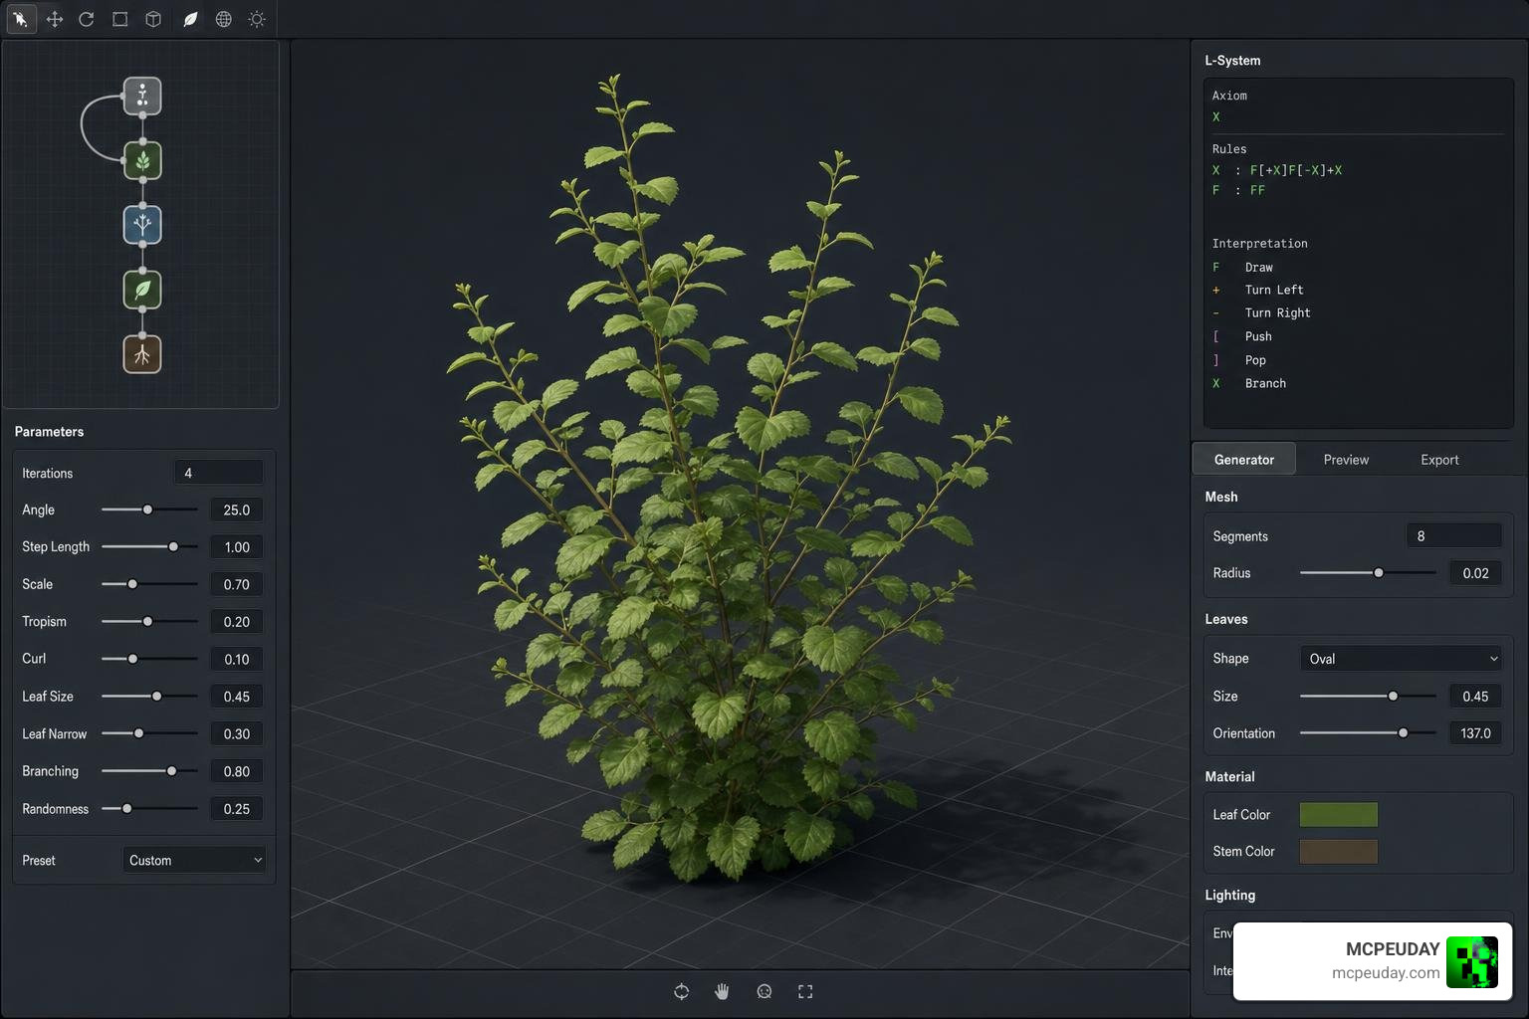
Task: Click the hand pan icon below viewport
Action: point(723,991)
